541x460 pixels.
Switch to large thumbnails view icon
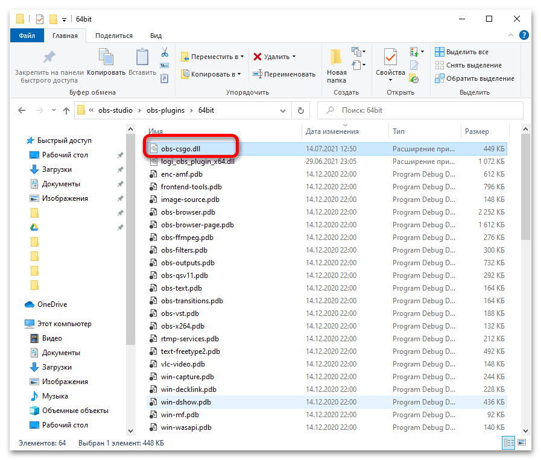(x=522, y=443)
